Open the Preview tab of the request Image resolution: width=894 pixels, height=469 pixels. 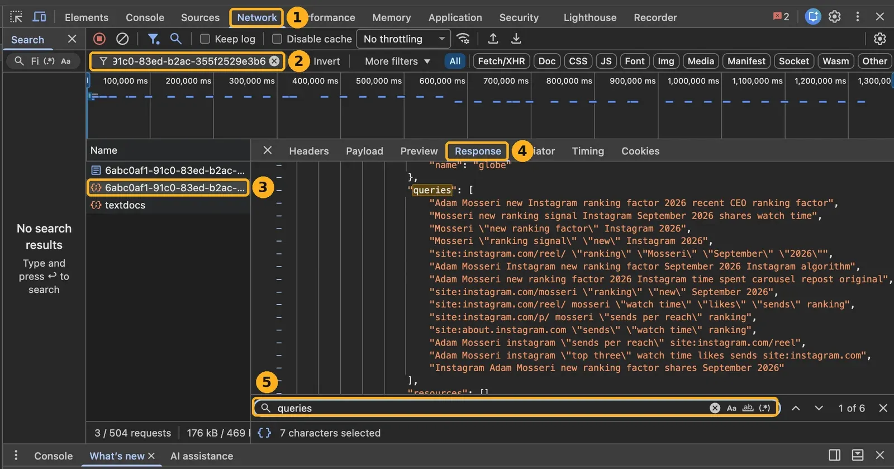tap(419, 151)
